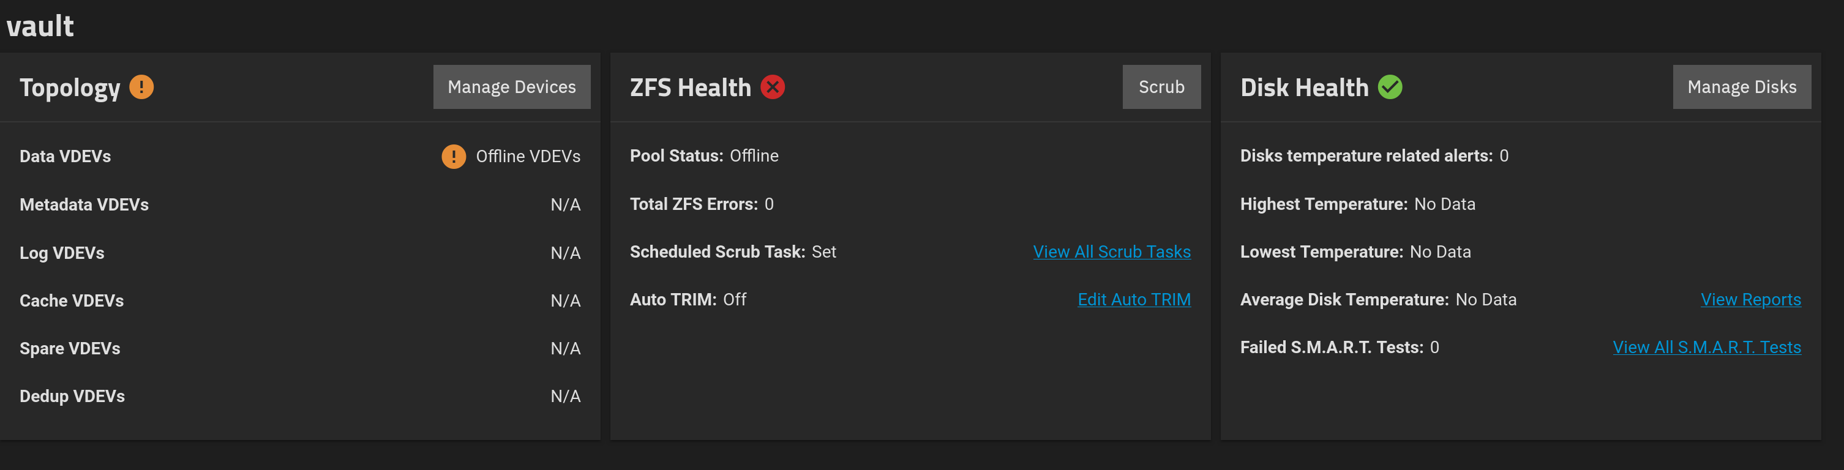The width and height of the screenshot is (1844, 470).
Task: Click the Offline VDEVs status text
Action: pos(528,157)
